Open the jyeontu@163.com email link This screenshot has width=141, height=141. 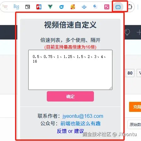83,116
